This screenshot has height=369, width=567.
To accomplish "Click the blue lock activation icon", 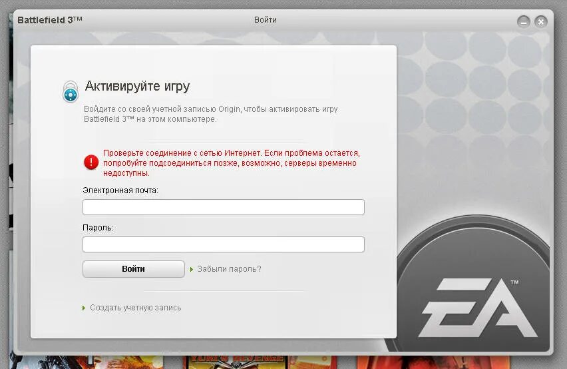I will (71, 91).
